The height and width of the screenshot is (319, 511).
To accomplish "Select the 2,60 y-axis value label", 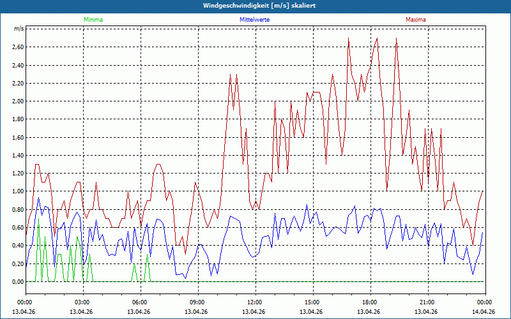I will (17, 47).
